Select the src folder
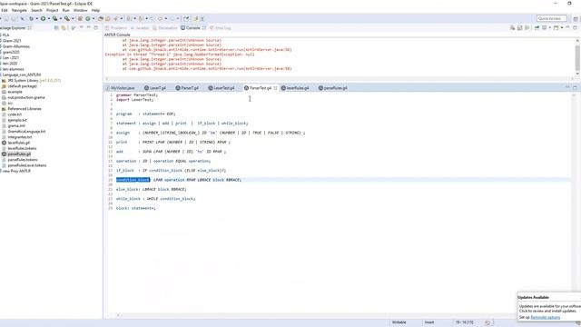Viewport: 581px width, 327px height. pyautogui.click(x=7, y=103)
